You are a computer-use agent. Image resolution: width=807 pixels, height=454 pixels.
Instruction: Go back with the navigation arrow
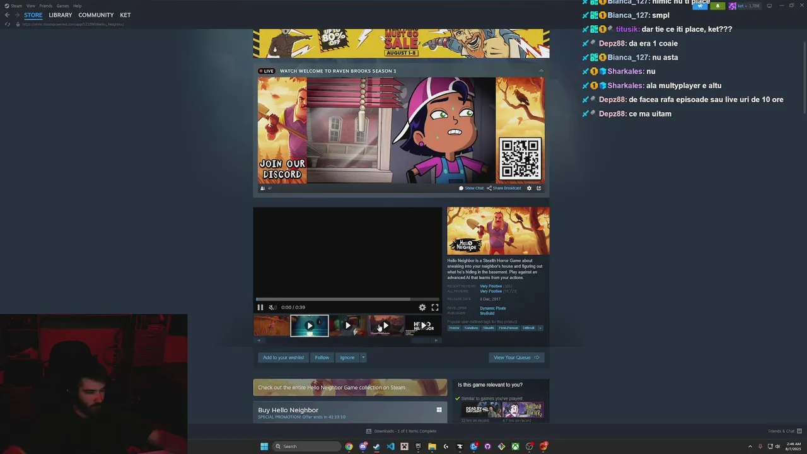pos(7,15)
